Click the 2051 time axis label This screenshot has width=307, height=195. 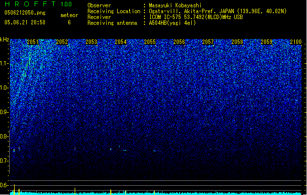click(x=33, y=42)
